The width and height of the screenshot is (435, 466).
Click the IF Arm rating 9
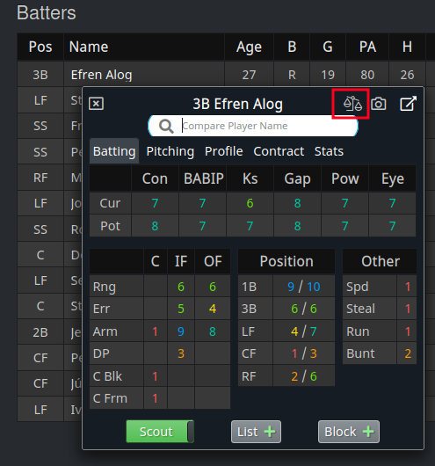pos(181,331)
